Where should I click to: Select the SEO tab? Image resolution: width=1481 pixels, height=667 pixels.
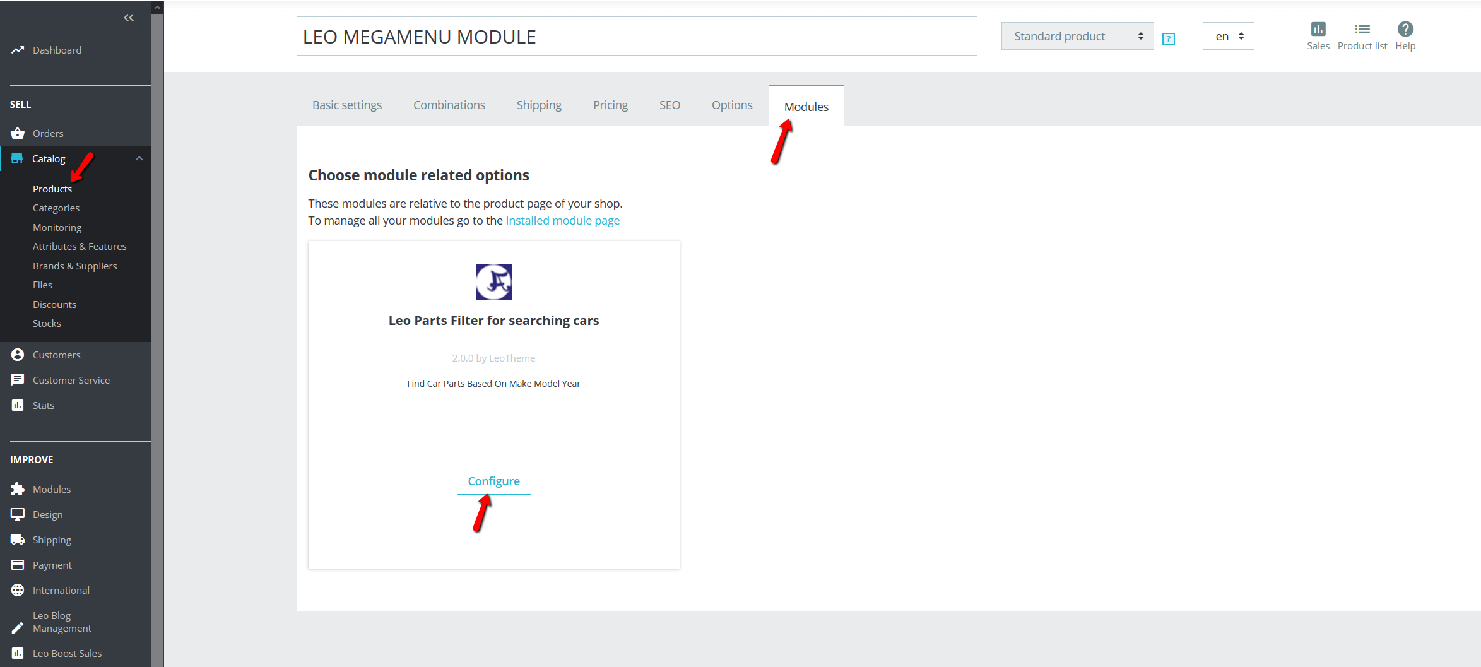tap(670, 105)
